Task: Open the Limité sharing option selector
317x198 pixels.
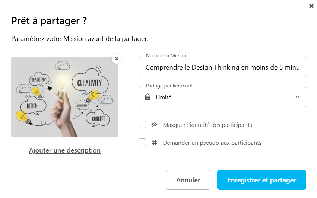Action: point(222,97)
